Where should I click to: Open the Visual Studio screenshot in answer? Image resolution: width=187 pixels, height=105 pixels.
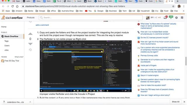point(86,66)
